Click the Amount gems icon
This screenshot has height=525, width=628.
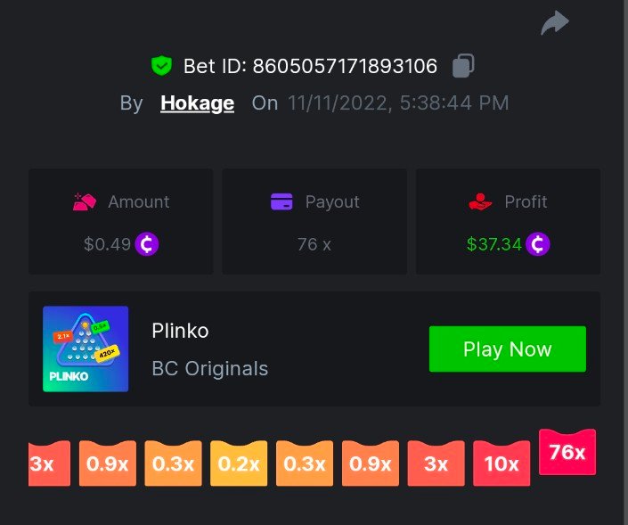tap(85, 201)
